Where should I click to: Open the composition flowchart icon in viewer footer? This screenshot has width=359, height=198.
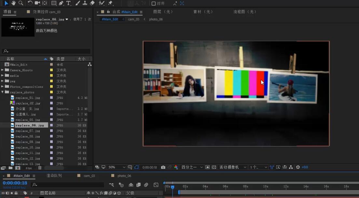[x=291, y=167]
